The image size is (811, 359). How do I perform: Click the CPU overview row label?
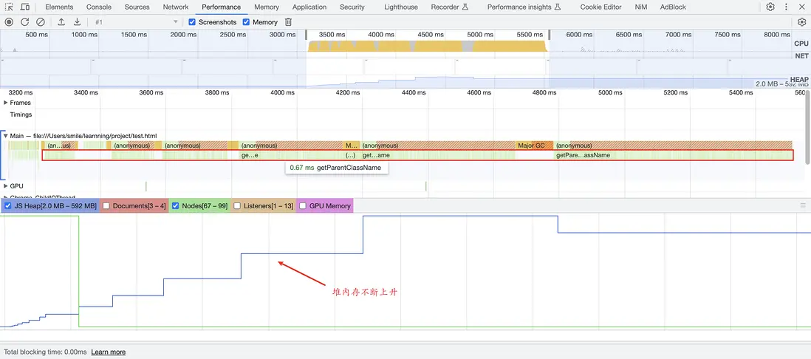click(x=801, y=44)
